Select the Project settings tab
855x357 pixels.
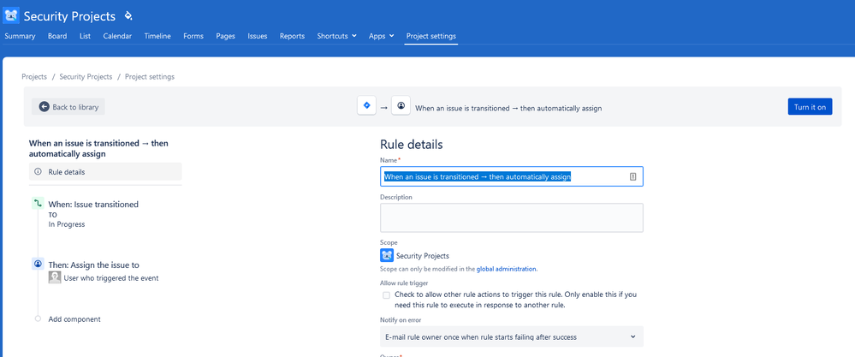[x=430, y=36]
